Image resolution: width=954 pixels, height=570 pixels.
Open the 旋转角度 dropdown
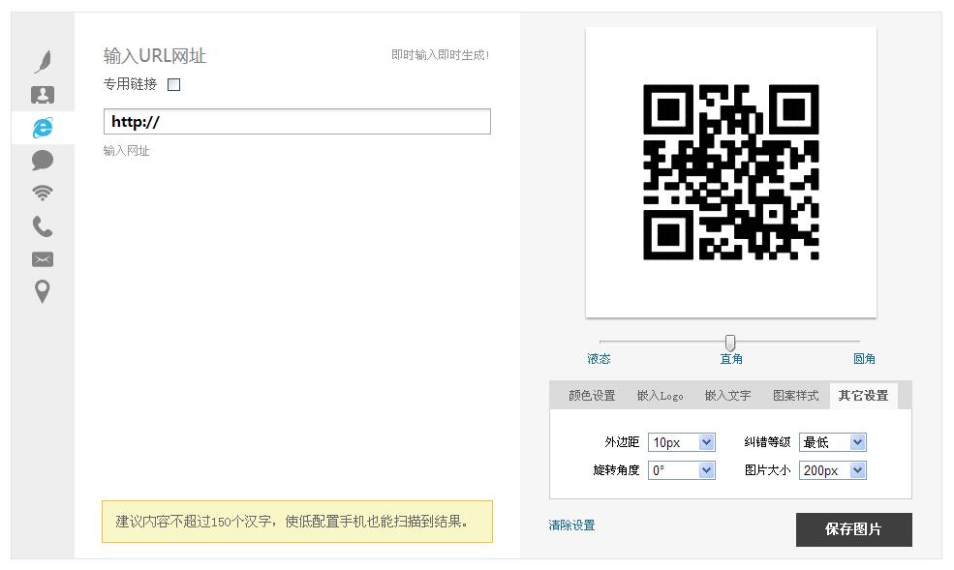click(681, 470)
